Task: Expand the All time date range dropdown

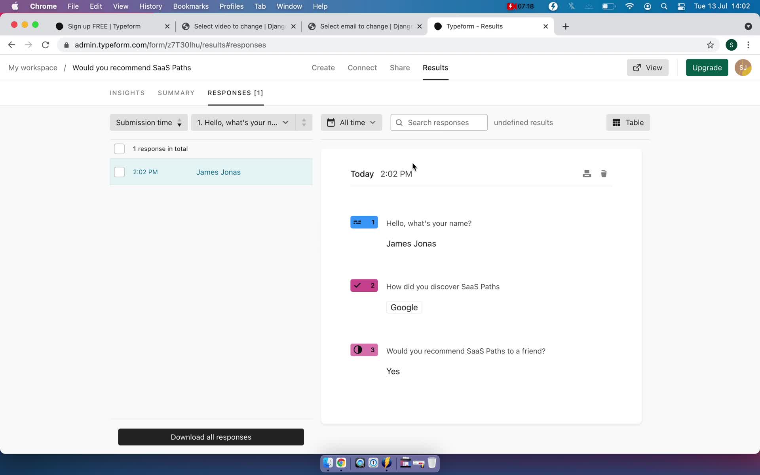Action: click(350, 122)
